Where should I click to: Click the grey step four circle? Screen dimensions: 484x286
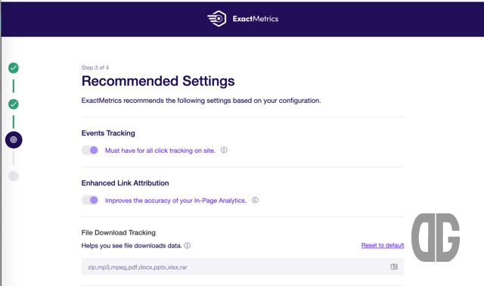pos(14,176)
